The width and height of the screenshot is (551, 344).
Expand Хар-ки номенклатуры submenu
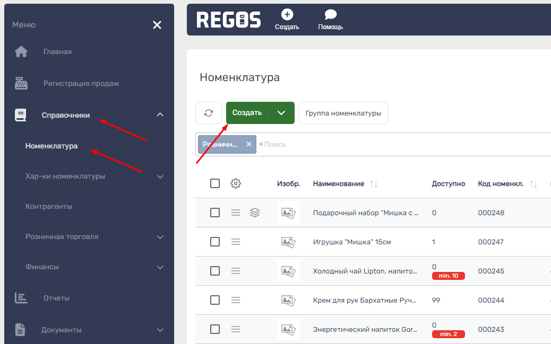point(160,177)
